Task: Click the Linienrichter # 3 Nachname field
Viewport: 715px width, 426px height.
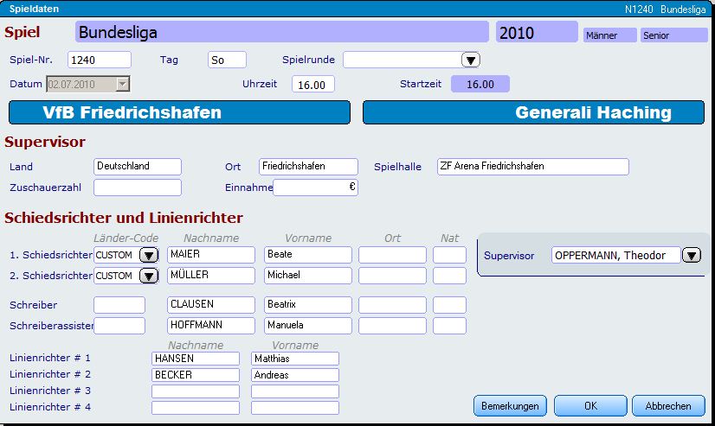Action: point(195,391)
